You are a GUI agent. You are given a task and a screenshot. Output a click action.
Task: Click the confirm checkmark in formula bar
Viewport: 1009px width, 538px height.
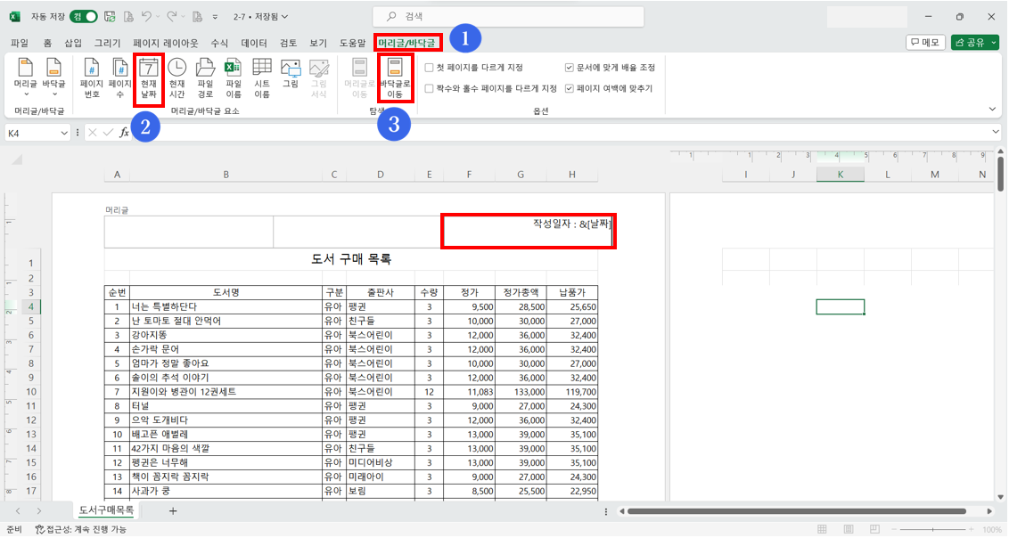[108, 133]
